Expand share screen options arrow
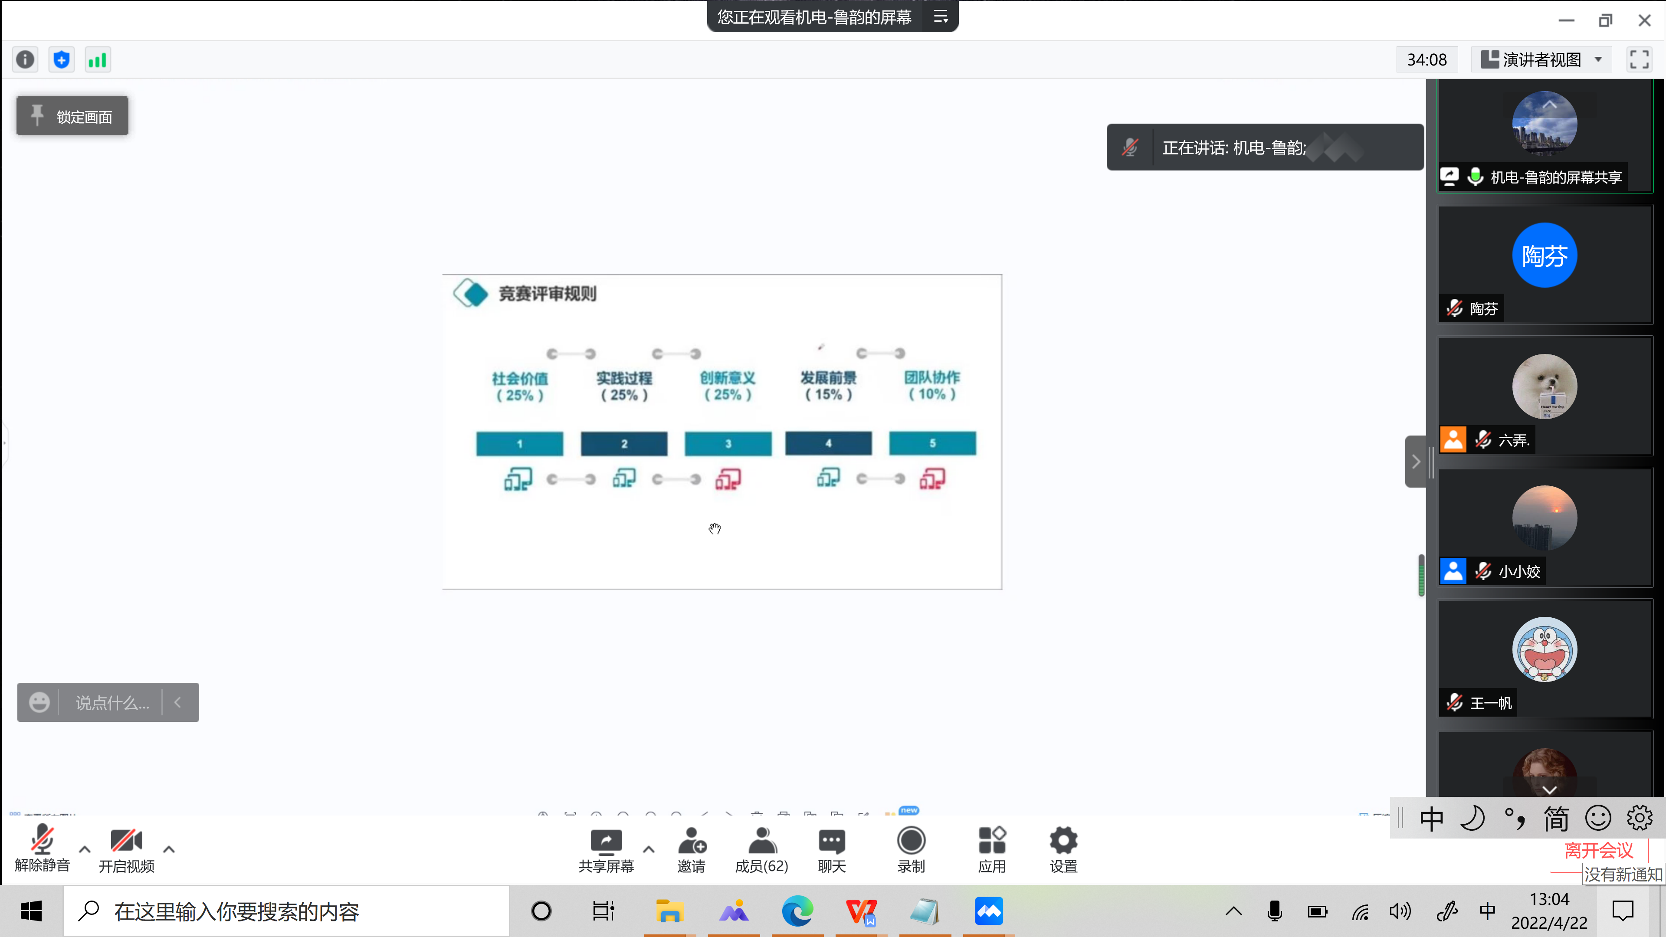 [649, 849]
